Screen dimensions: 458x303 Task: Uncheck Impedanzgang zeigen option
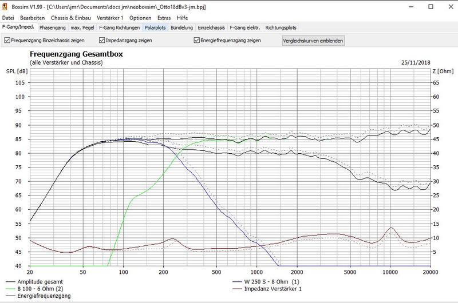point(102,41)
